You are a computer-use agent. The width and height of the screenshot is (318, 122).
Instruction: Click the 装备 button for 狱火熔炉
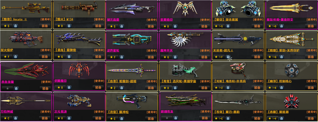(45, 57)
